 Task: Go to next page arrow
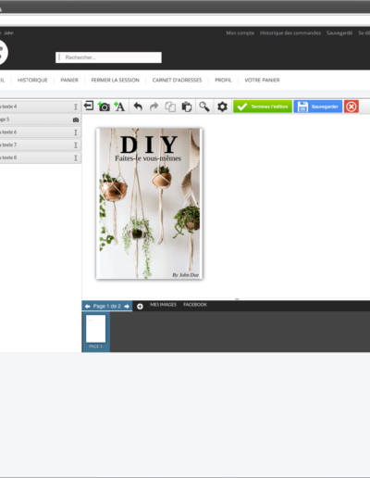click(x=127, y=306)
